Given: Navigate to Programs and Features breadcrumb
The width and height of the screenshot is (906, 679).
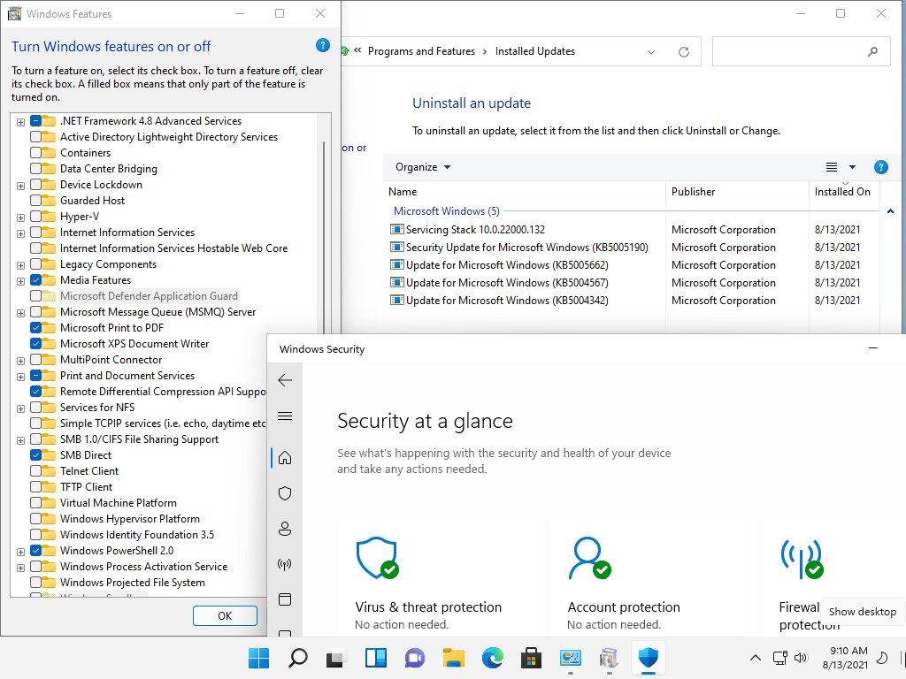Looking at the screenshot, I should (x=421, y=51).
